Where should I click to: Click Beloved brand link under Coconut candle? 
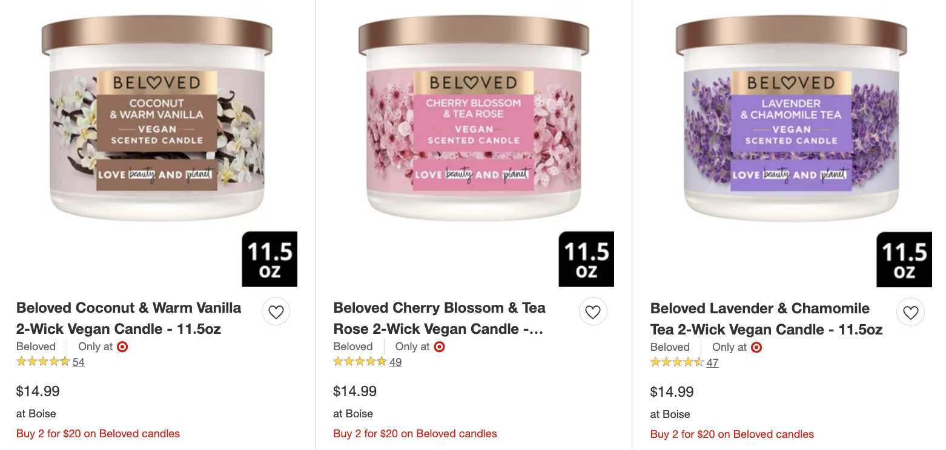(x=36, y=347)
